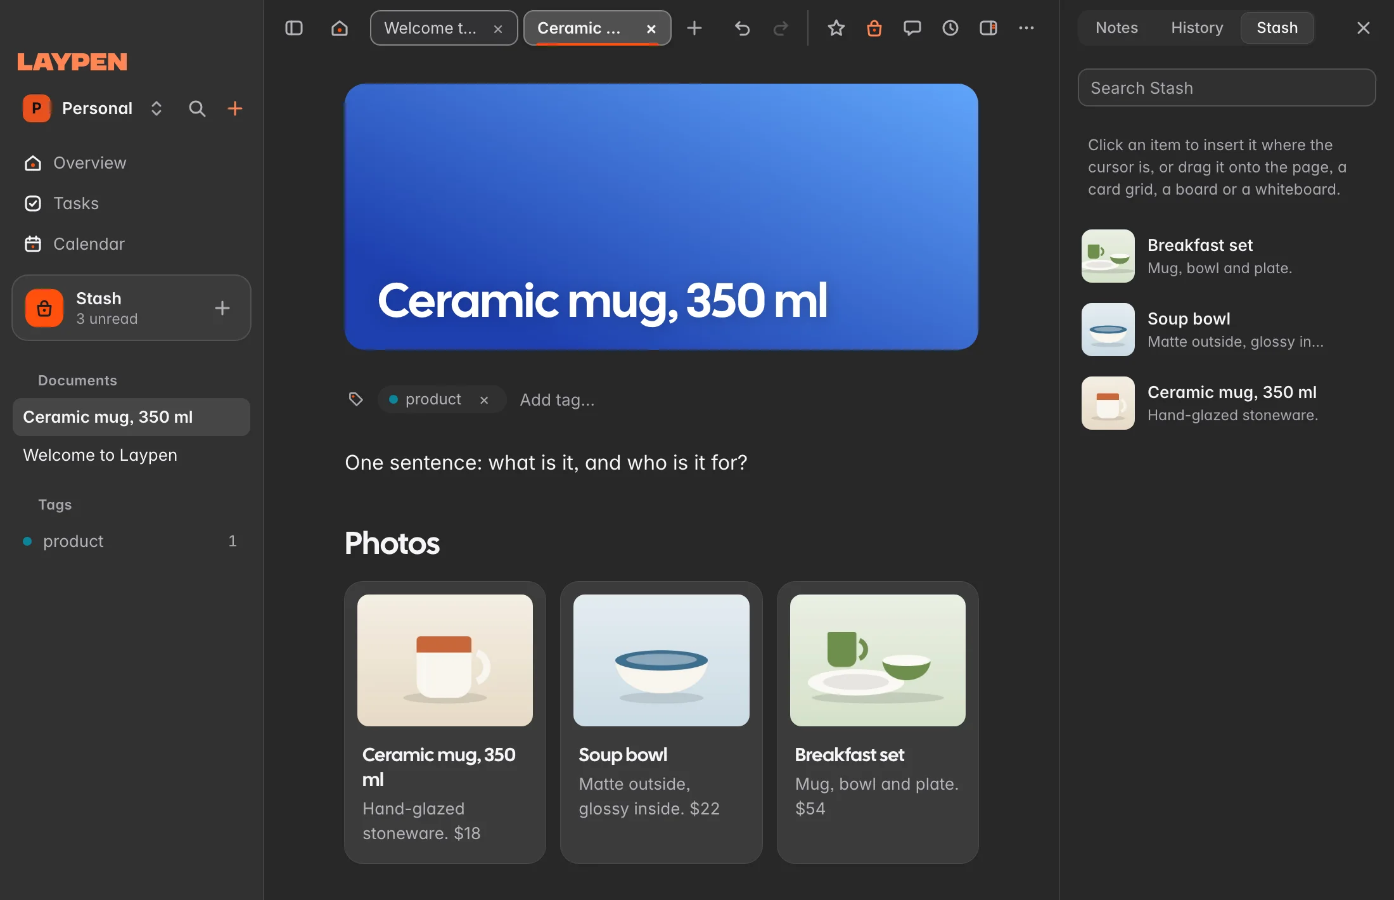Viewport: 1394px width, 900px height.
Task: Redo the last undone change
Action: [x=781, y=28]
